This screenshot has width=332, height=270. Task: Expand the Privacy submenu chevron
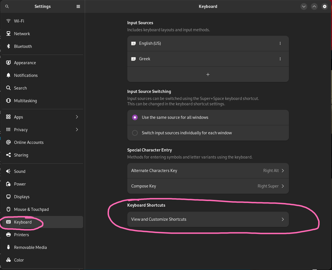77,130
